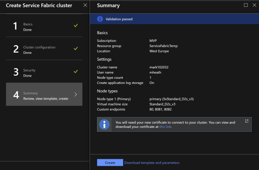Click the chevron arrow on Summary step
Screen dimensions: 259x170
click(76, 94)
